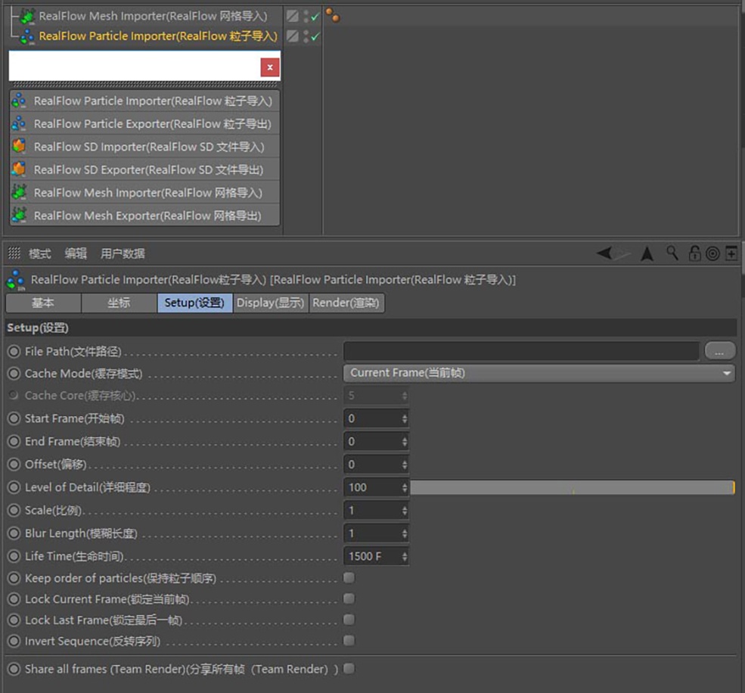The height and width of the screenshot is (693, 745).
Task: Switch to the 坐标 tab
Action: click(x=119, y=303)
